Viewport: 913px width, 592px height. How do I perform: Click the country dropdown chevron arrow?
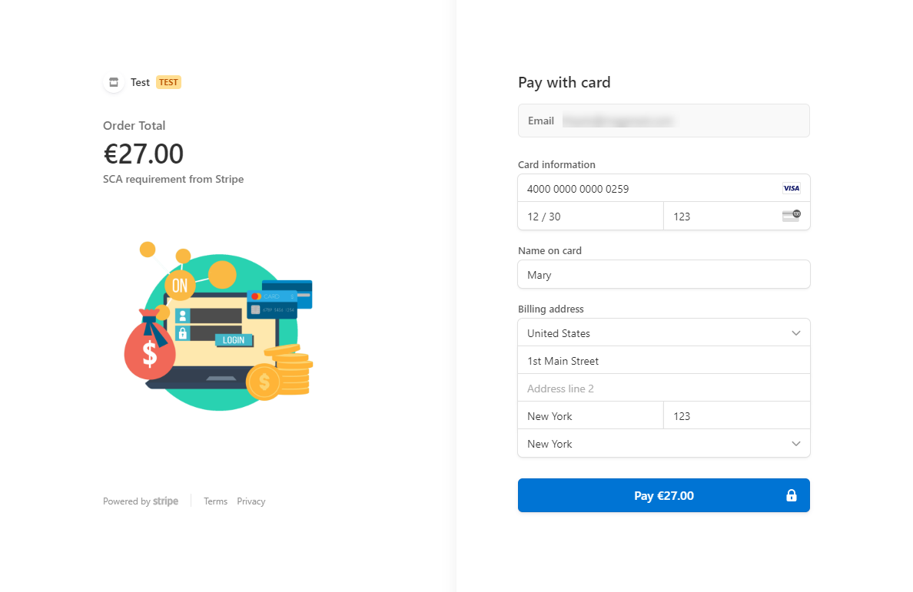coord(795,333)
